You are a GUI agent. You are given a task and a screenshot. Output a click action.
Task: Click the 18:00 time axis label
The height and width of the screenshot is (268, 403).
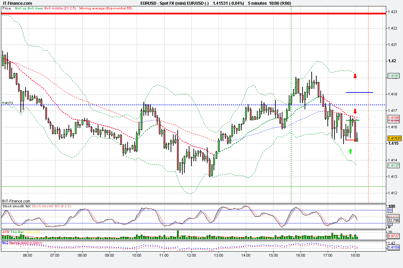pyautogui.click(x=355, y=255)
